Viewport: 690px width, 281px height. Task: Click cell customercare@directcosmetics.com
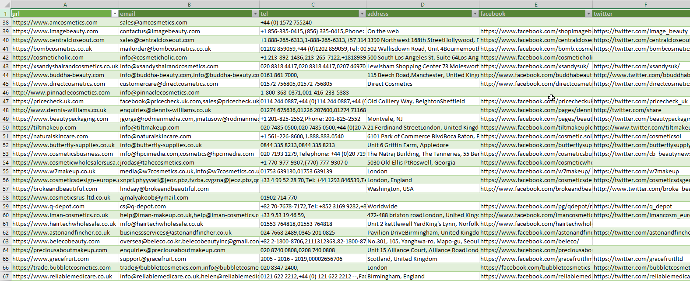(x=189, y=84)
